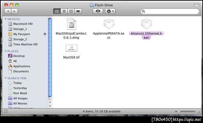Click the My Passport orange drive icon
203x123 pixels.
tap(10, 34)
